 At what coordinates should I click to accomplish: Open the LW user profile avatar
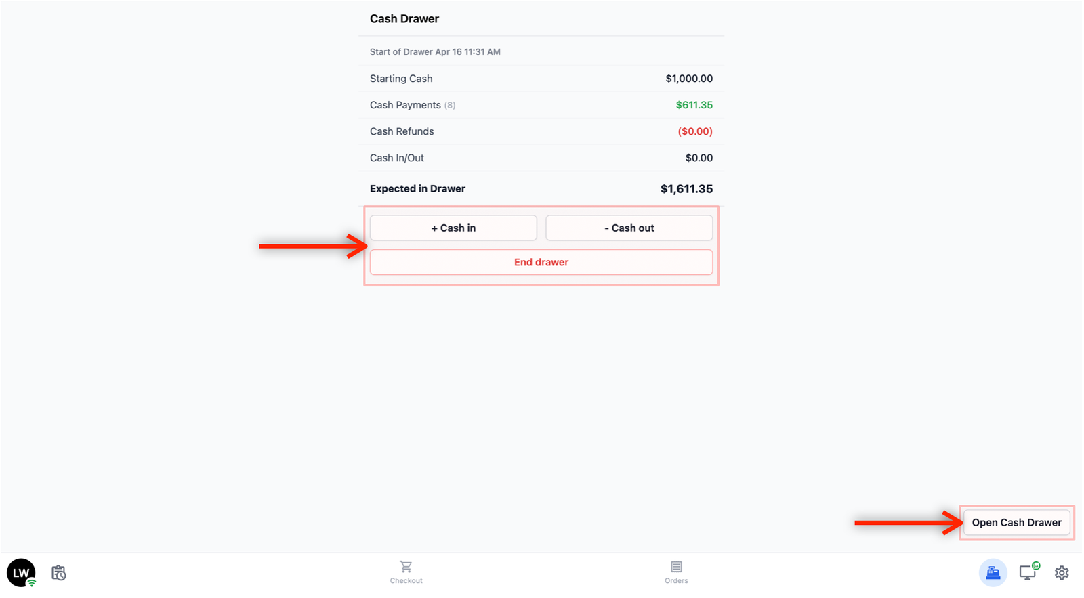pos(21,573)
